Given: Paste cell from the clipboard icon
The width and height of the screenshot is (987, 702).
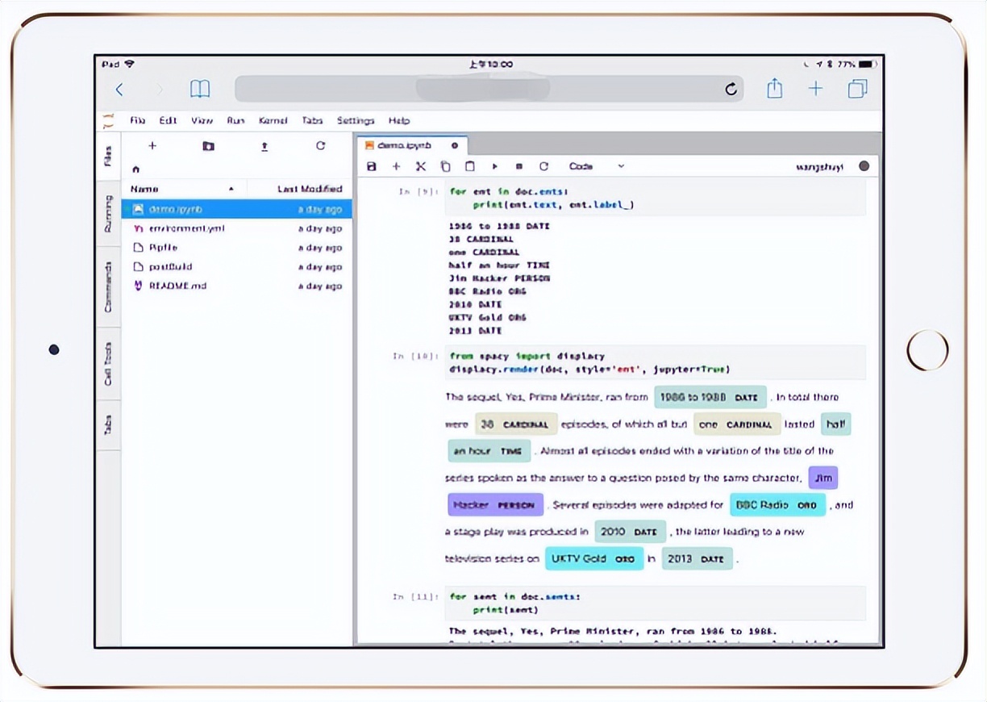Looking at the screenshot, I should point(469,166).
